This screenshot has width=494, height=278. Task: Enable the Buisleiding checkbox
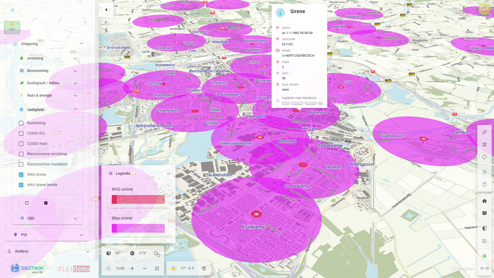point(21,123)
